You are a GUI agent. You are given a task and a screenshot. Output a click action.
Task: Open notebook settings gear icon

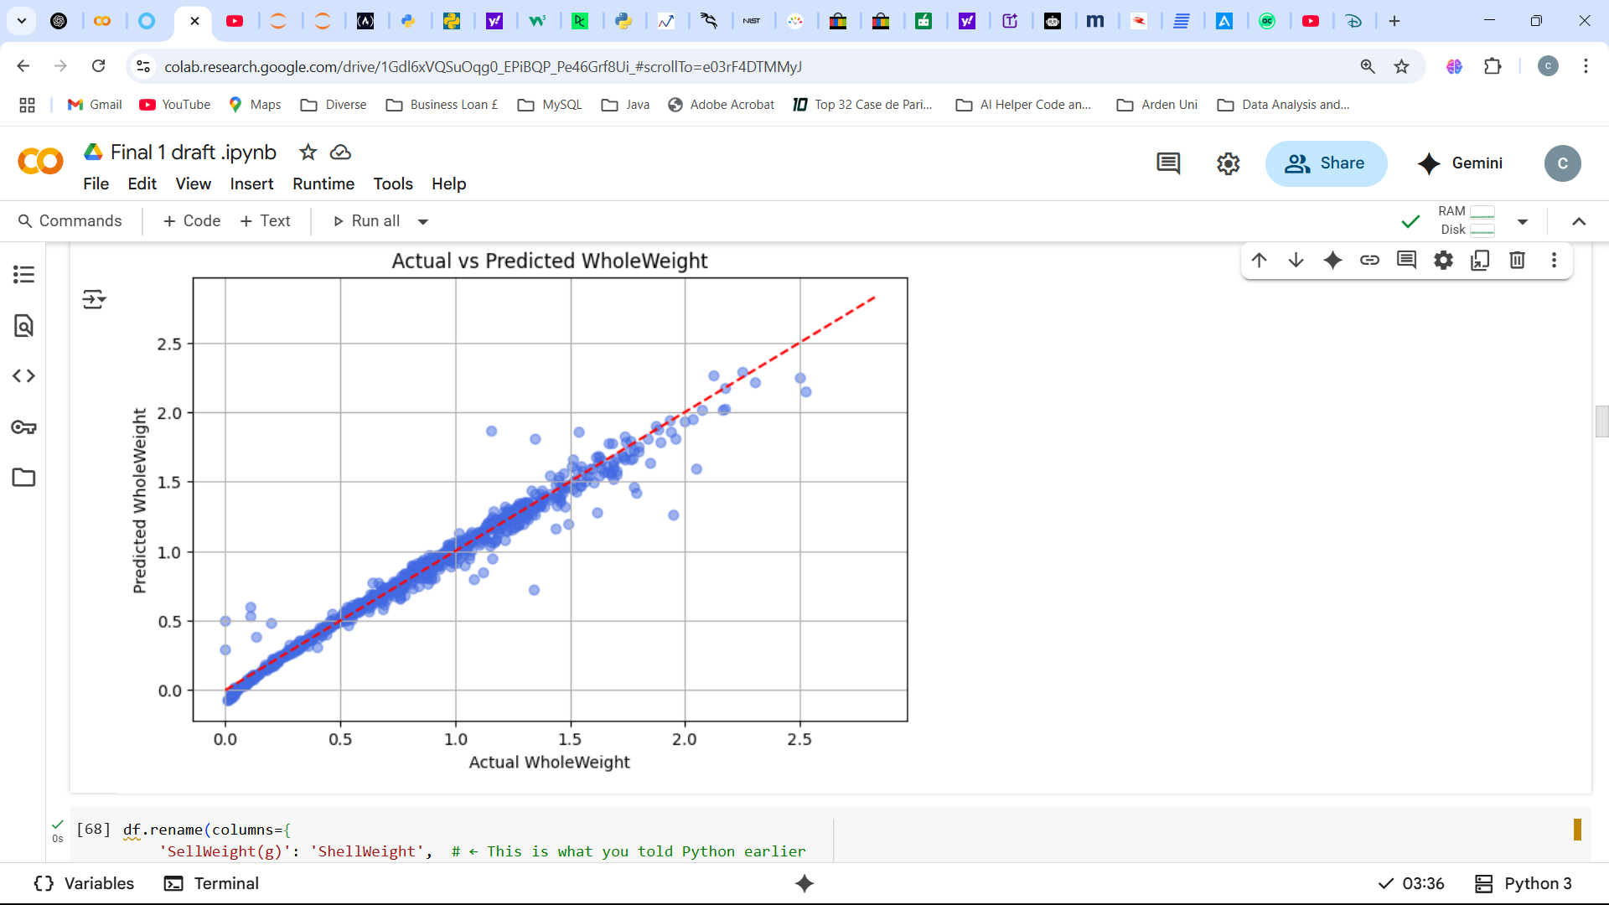(x=1228, y=163)
